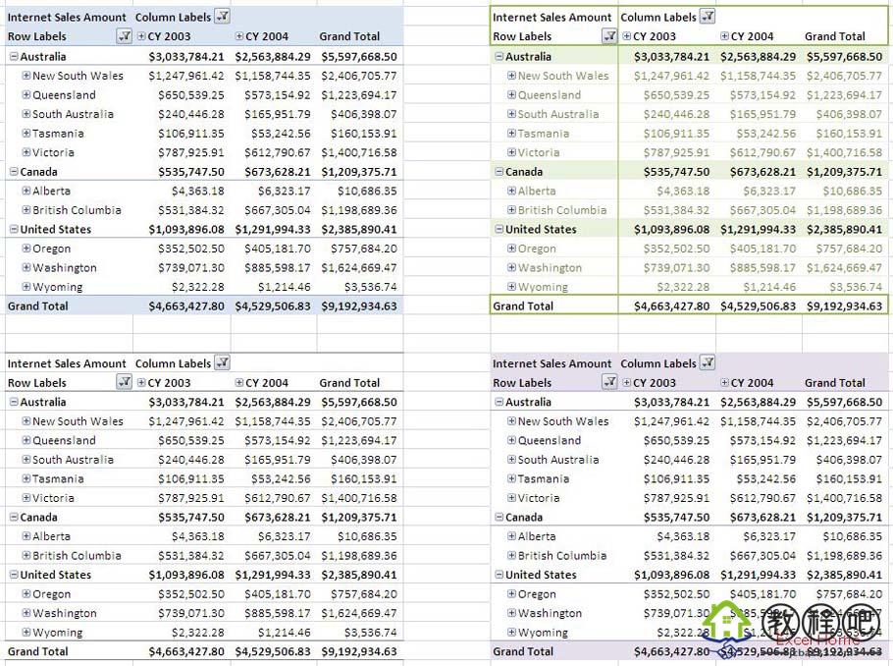Expand New South Wales in top-left blue table
The image size is (893, 666).
26,76
